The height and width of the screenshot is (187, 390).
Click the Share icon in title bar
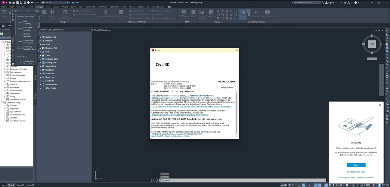76,2
